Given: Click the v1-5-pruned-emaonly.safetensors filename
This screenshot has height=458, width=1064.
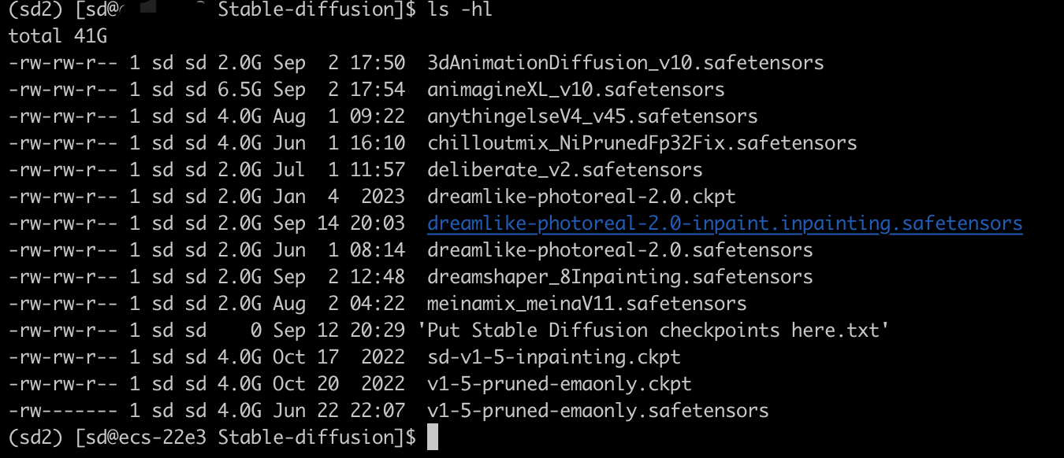Looking at the screenshot, I should coord(598,411).
